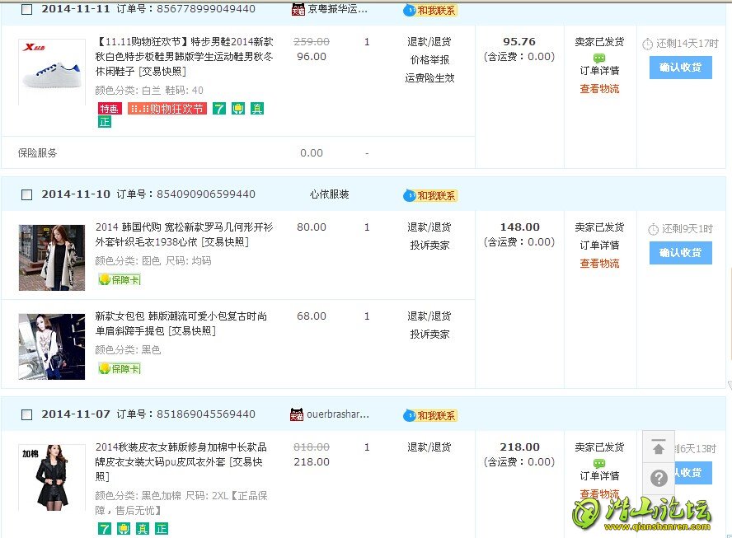Click the 购物狂欢节 promotion badge

tap(167, 109)
